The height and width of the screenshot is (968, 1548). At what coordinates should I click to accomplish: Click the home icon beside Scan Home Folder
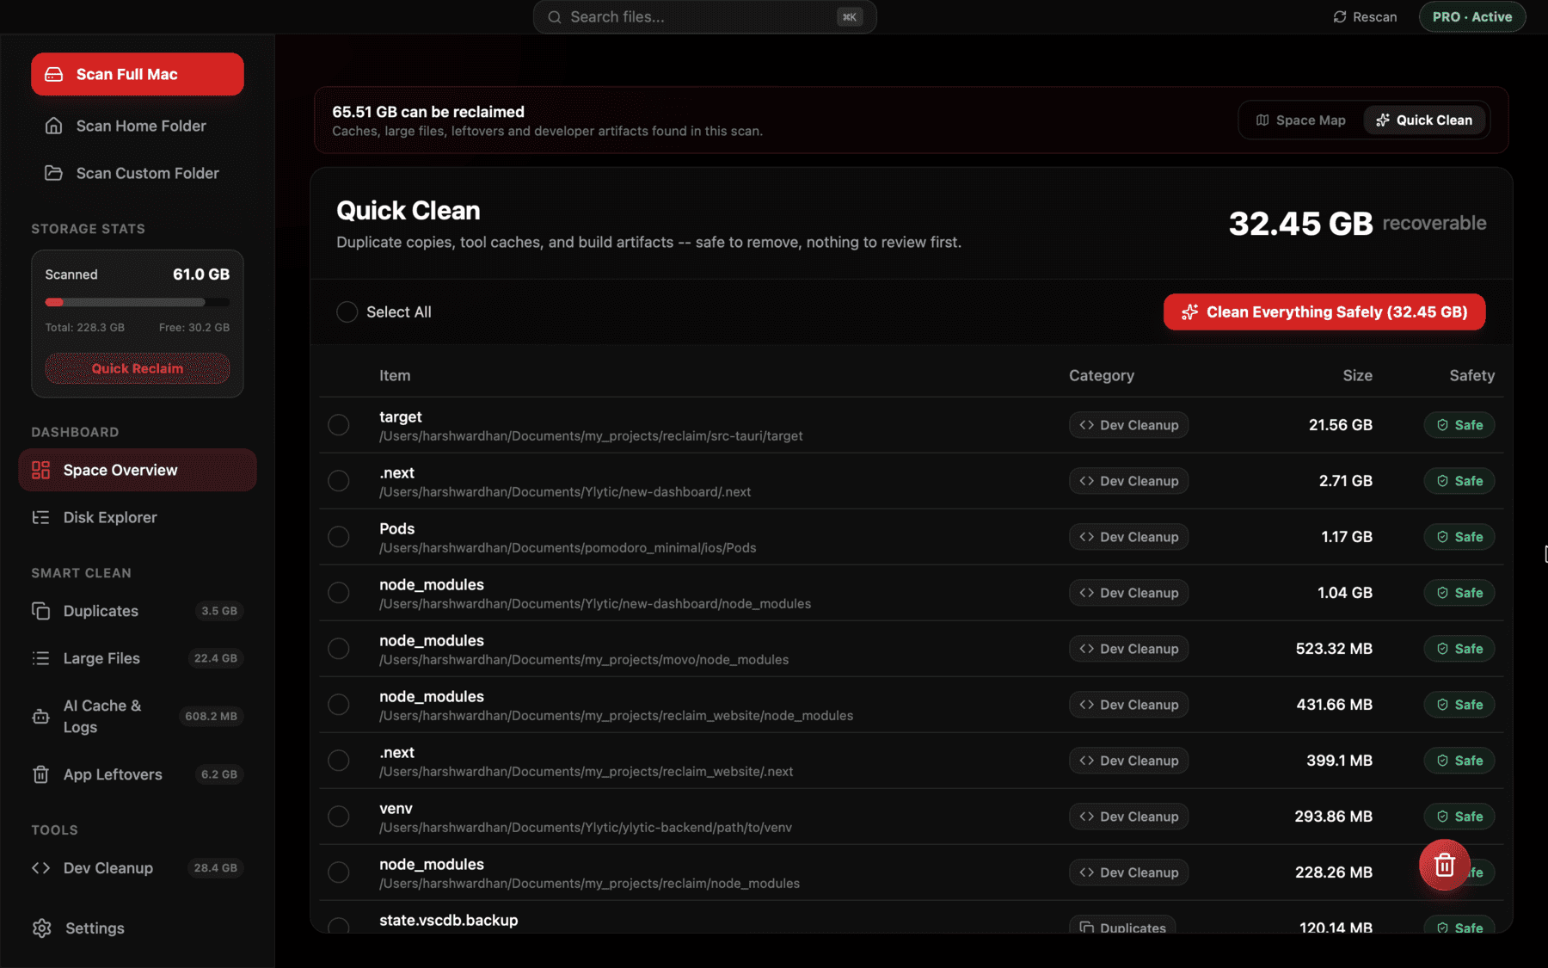point(53,126)
